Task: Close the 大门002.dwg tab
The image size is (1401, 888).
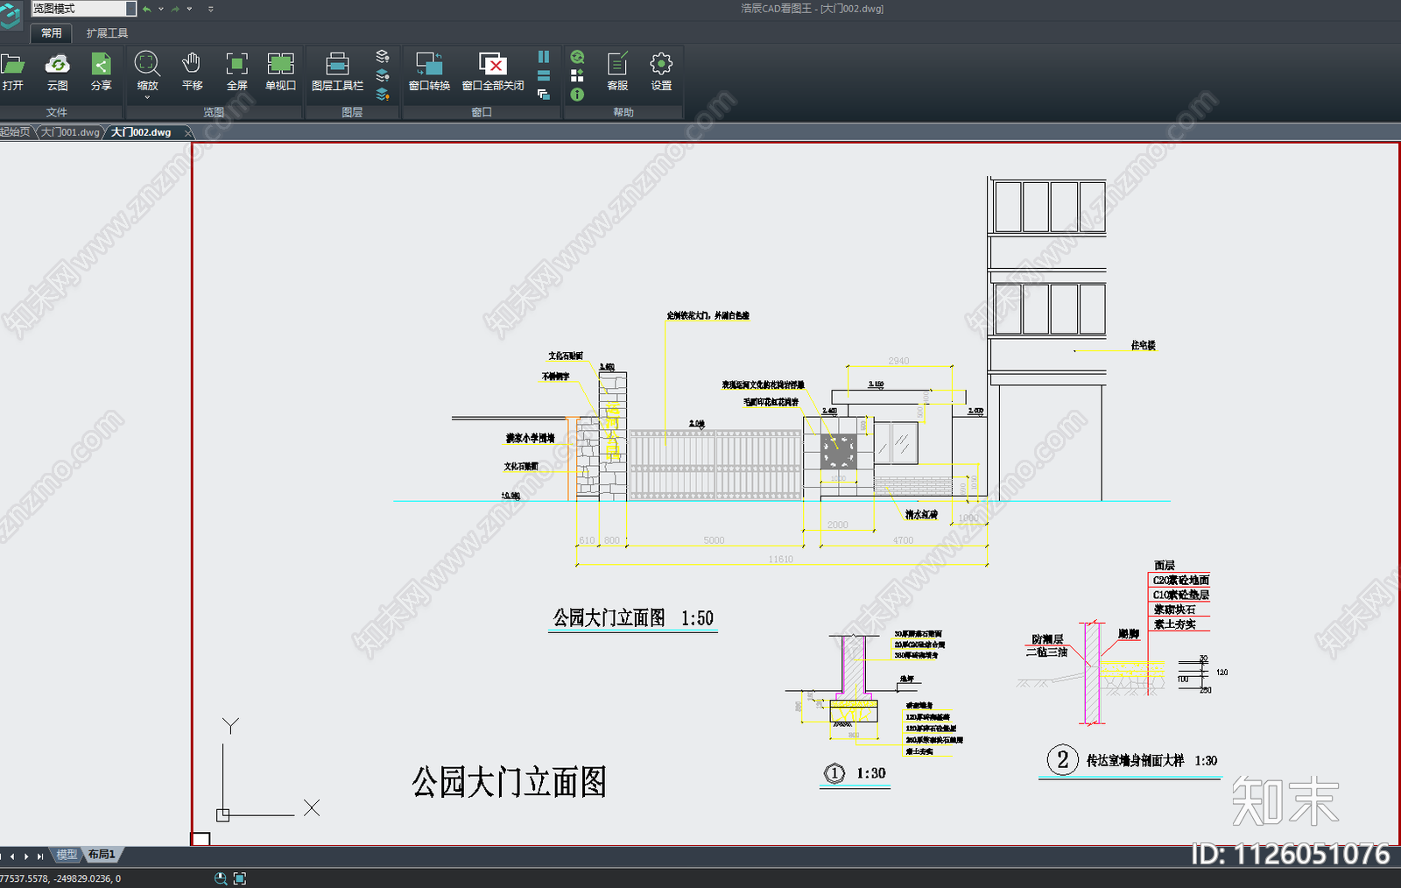Action: pos(187,132)
